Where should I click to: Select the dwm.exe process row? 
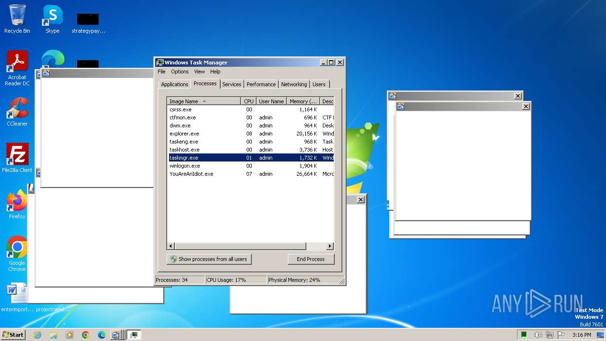tap(250, 126)
